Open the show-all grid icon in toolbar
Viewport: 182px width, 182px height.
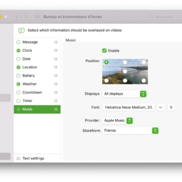(x=37, y=17)
